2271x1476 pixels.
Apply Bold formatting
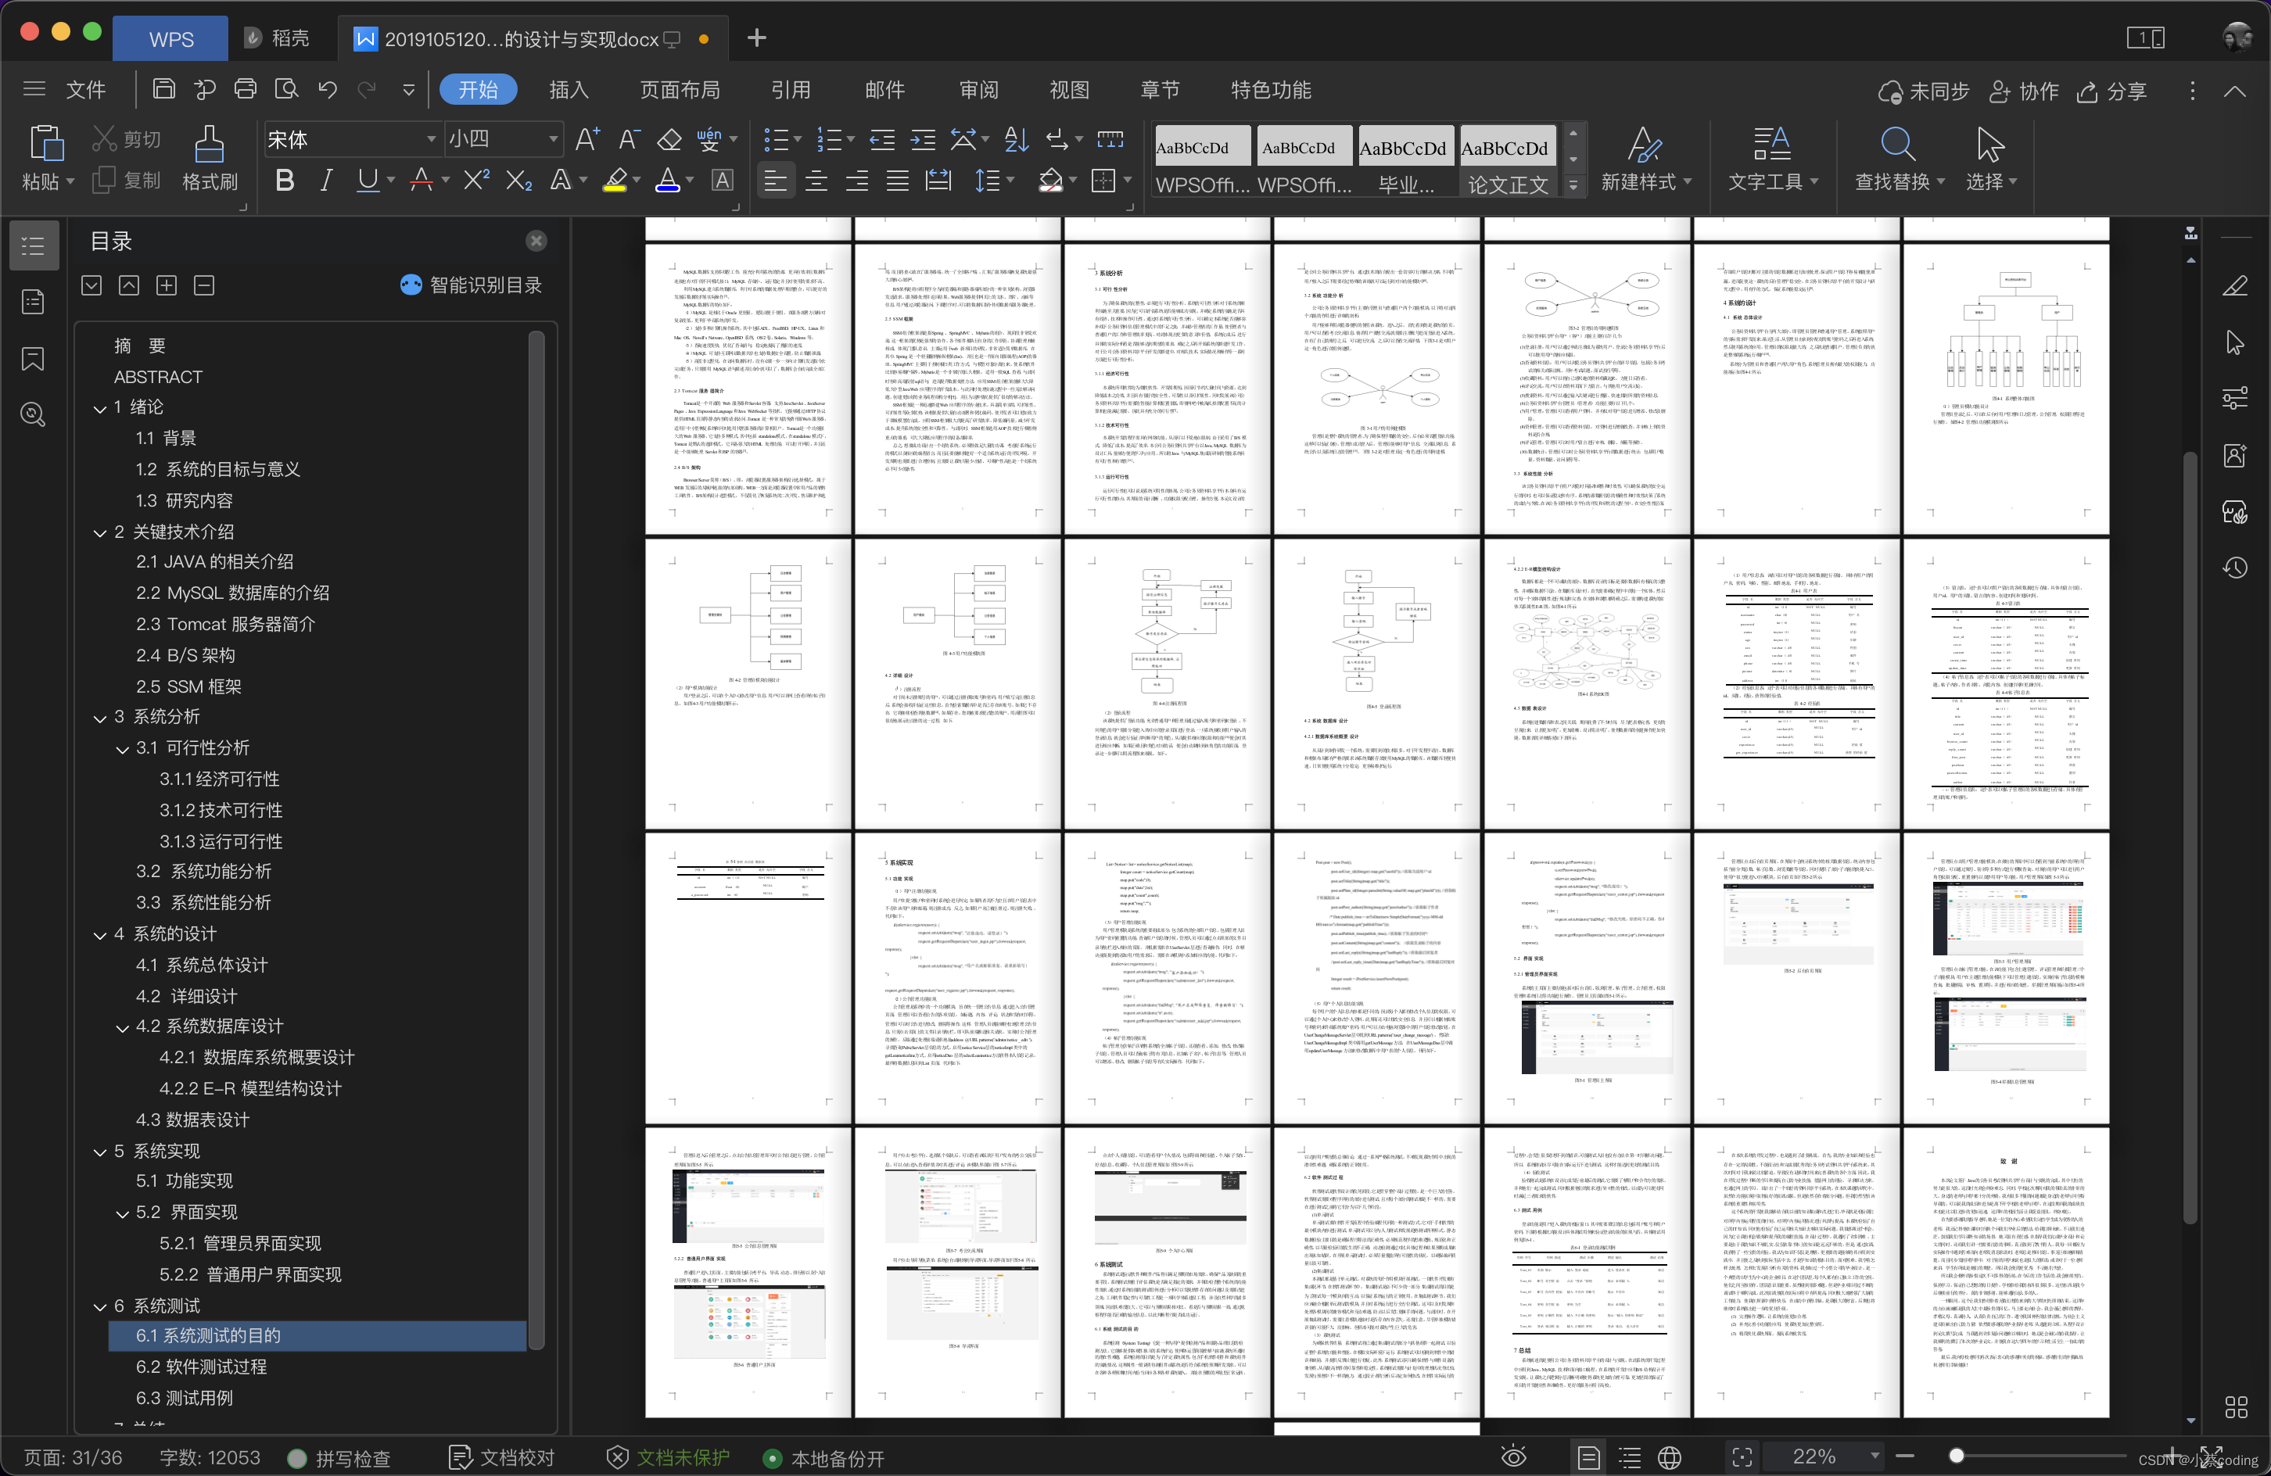coord(283,181)
